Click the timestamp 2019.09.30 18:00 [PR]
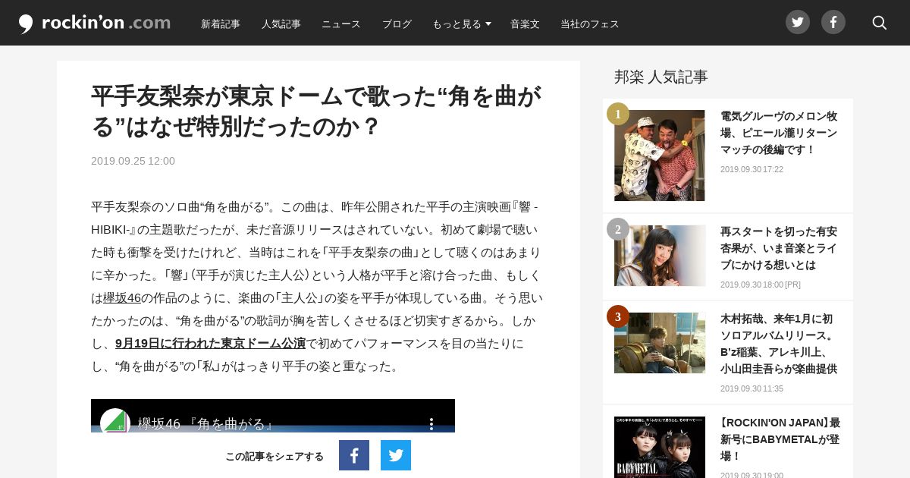 [761, 285]
